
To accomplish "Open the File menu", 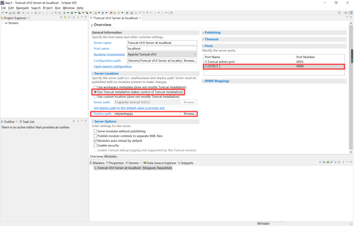I will click(3, 8).
